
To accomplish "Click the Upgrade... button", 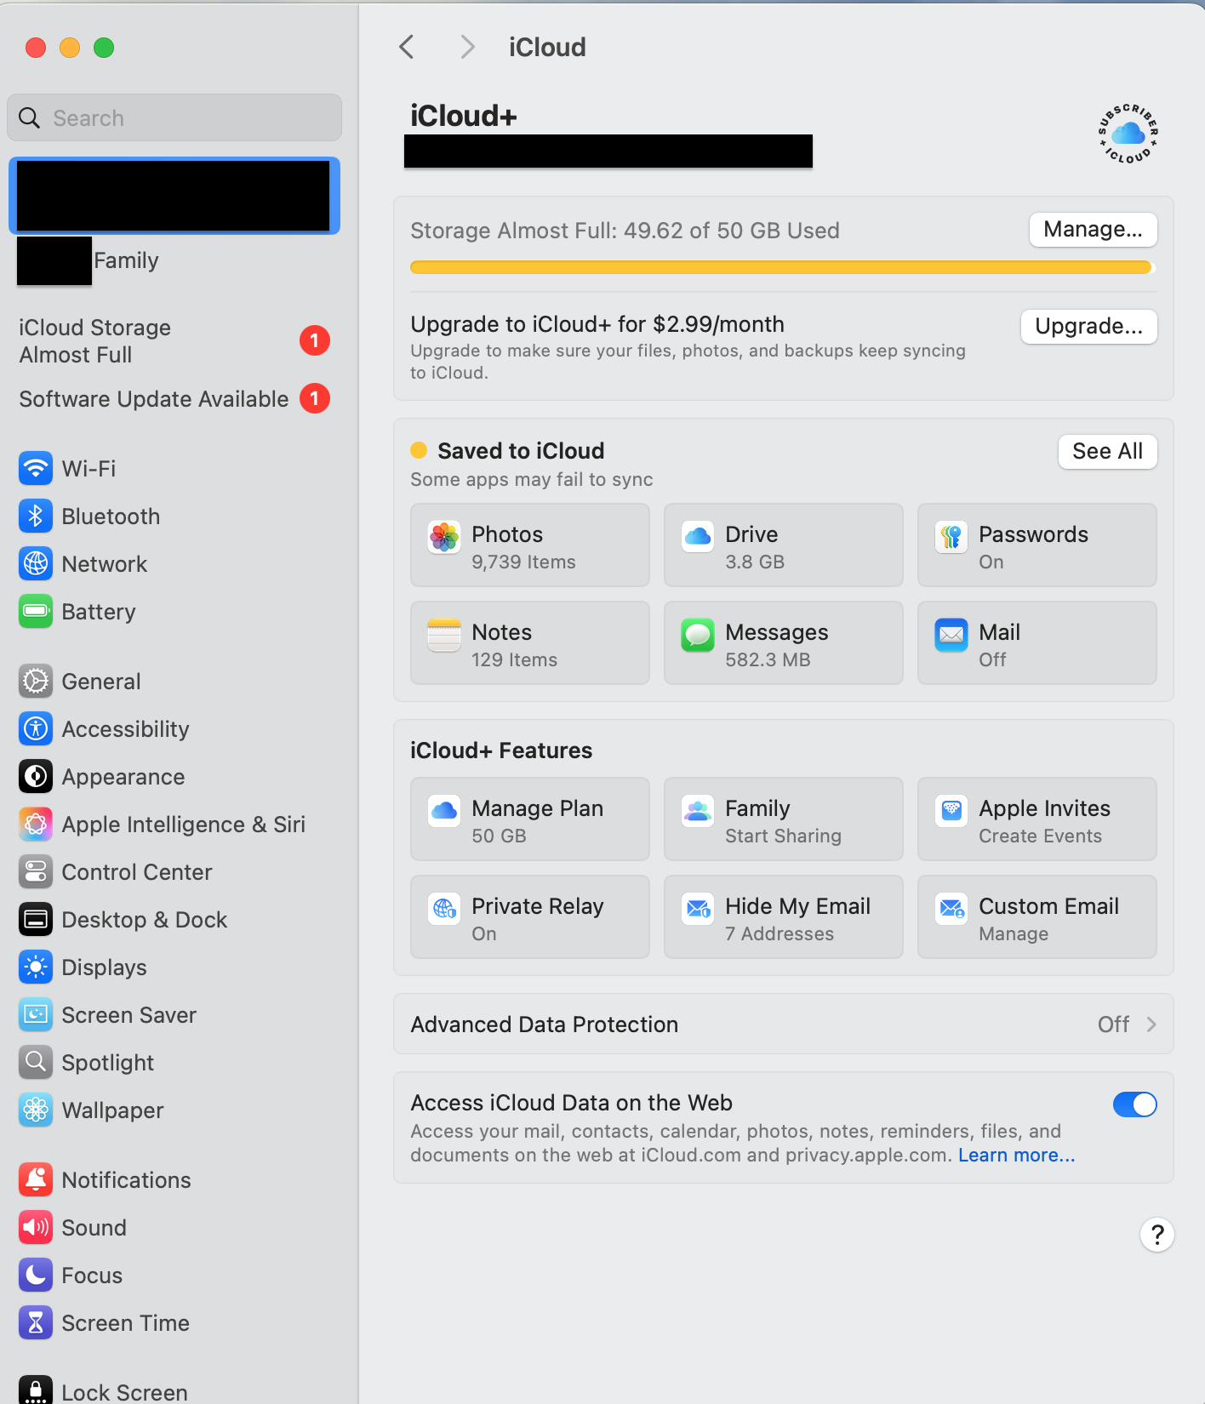I will 1088,327.
